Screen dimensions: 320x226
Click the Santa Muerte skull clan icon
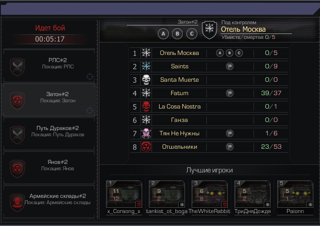tap(146, 80)
